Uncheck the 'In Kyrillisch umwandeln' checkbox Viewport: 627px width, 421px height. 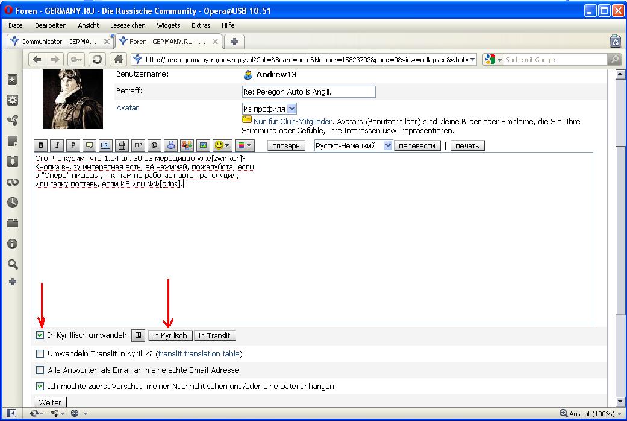(x=40, y=335)
